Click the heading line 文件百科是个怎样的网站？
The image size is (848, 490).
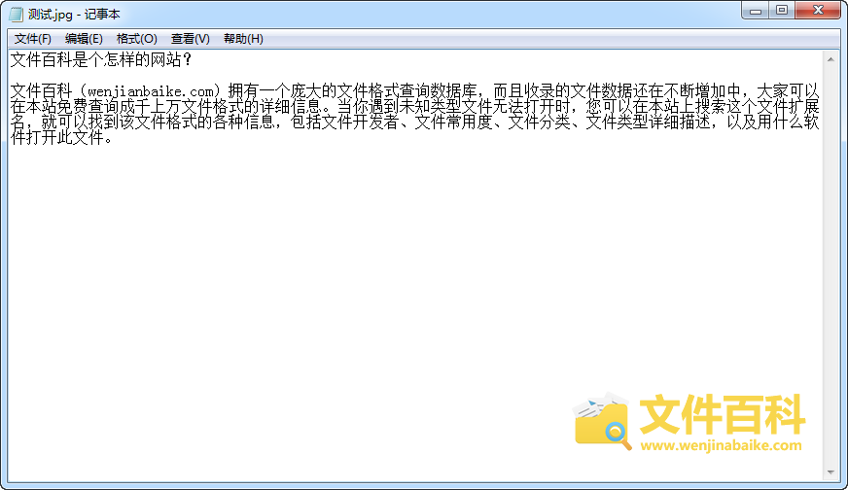click(x=102, y=59)
